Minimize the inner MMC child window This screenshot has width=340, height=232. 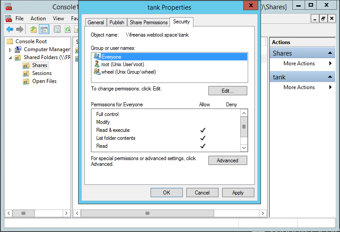coord(315,19)
